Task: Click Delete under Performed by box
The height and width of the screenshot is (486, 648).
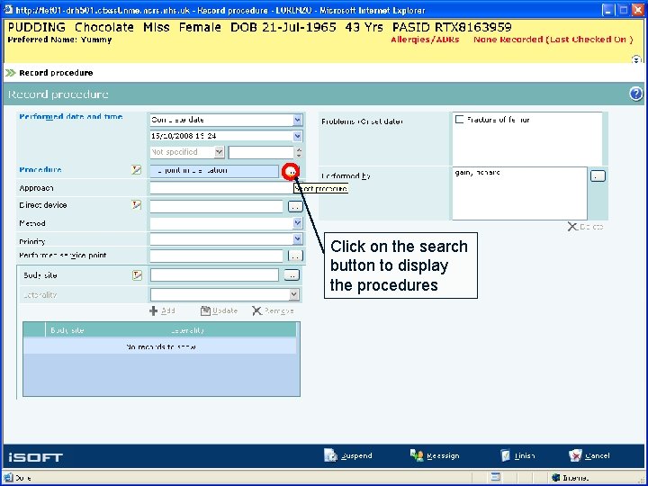Action: 585,227
